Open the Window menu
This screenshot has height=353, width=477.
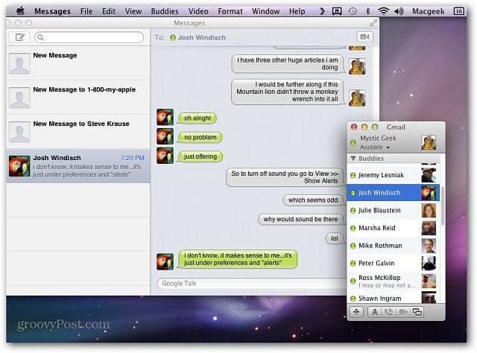pos(265,11)
